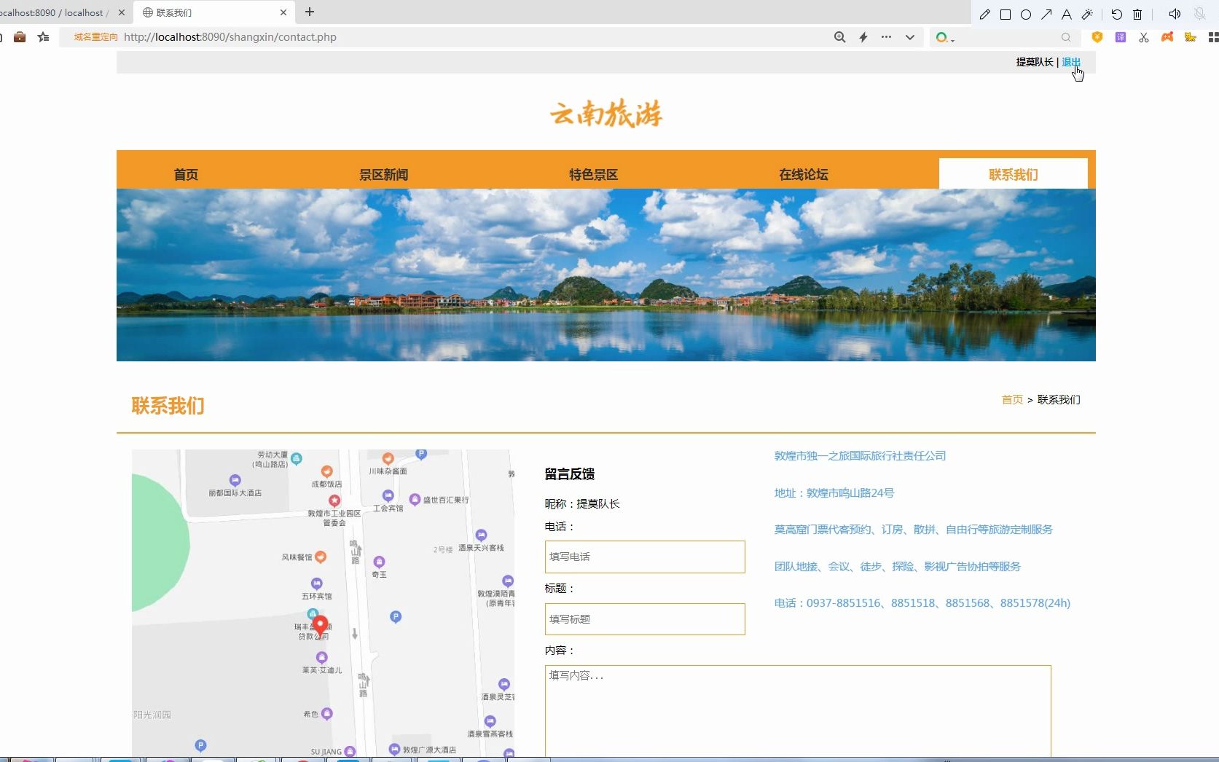Toggle the muted microphone icon
This screenshot has height=762, width=1219.
[1199, 14]
